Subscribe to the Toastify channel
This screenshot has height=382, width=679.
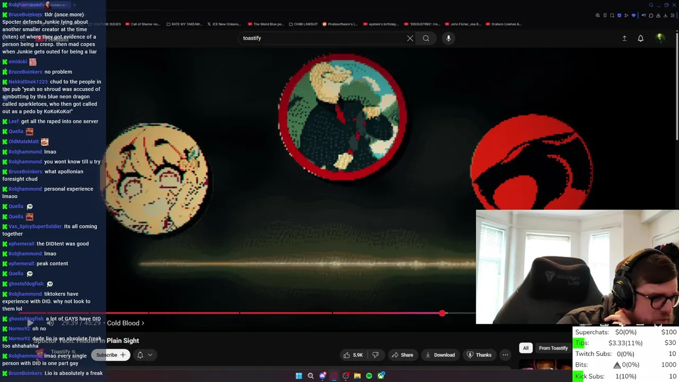(110, 355)
